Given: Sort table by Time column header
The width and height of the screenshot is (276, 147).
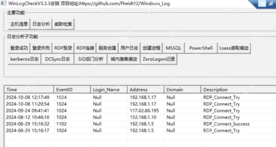Looking at the screenshot, I should coord(29,90).
